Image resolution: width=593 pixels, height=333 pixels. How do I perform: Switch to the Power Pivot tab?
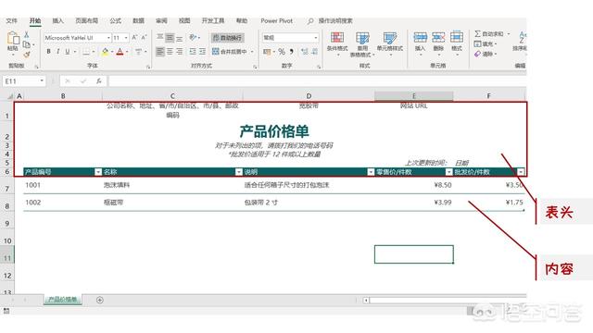276,20
